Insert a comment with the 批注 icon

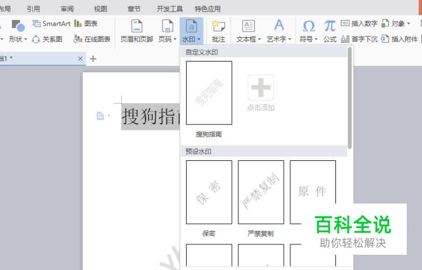[218, 26]
